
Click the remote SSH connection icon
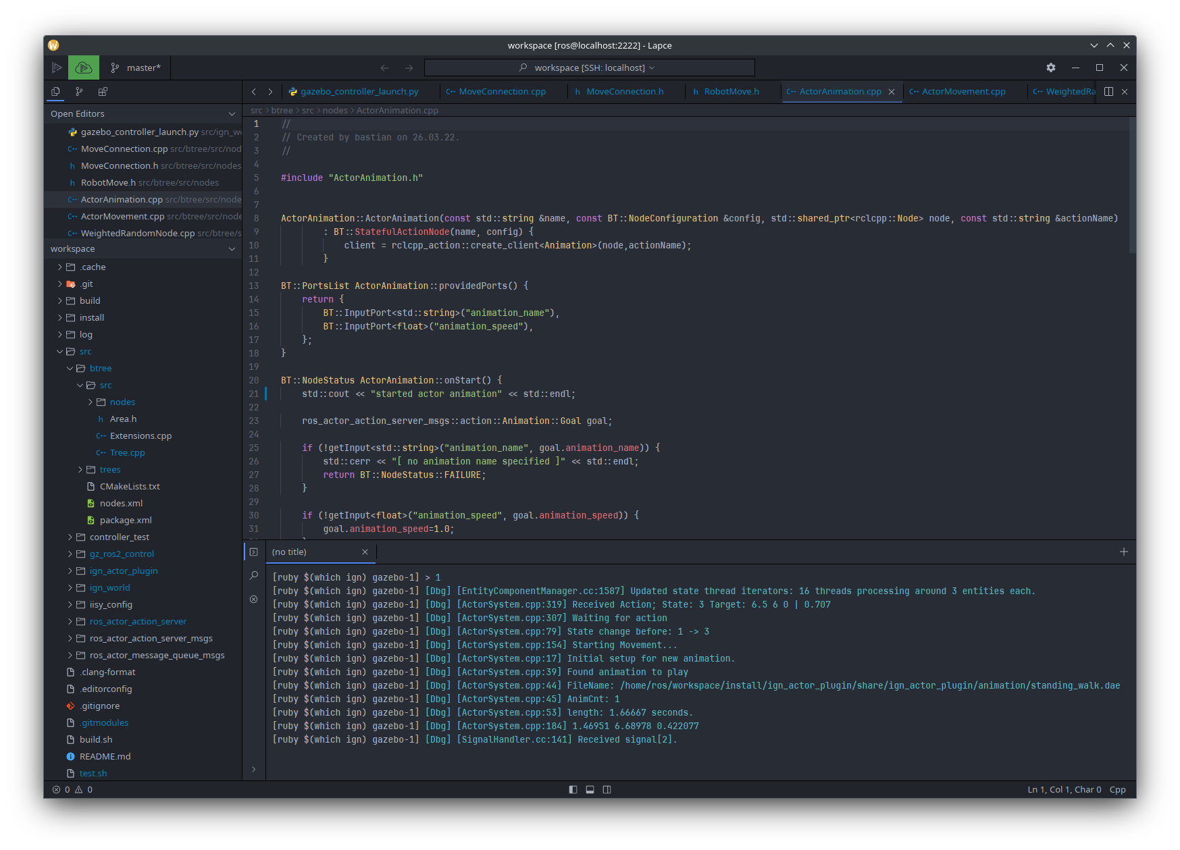pos(84,68)
